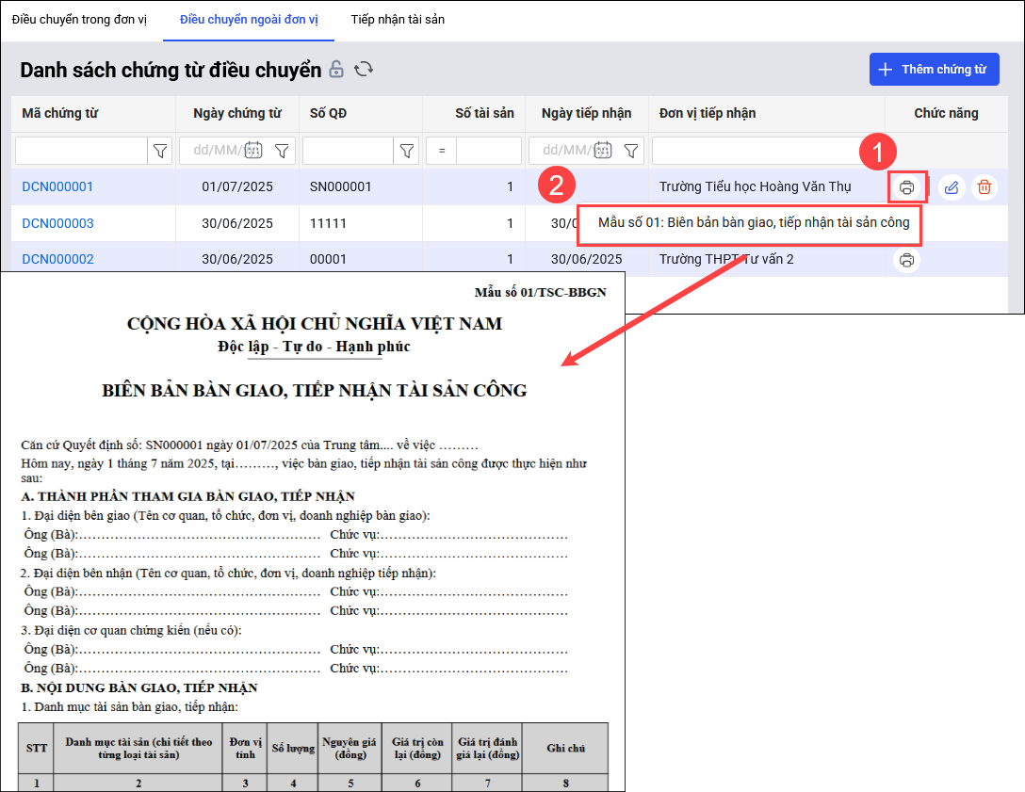The height and width of the screenshot is (792, 1025).
Task: Open filter options for Mã chứng từ column
Action: tap(160, 151)
